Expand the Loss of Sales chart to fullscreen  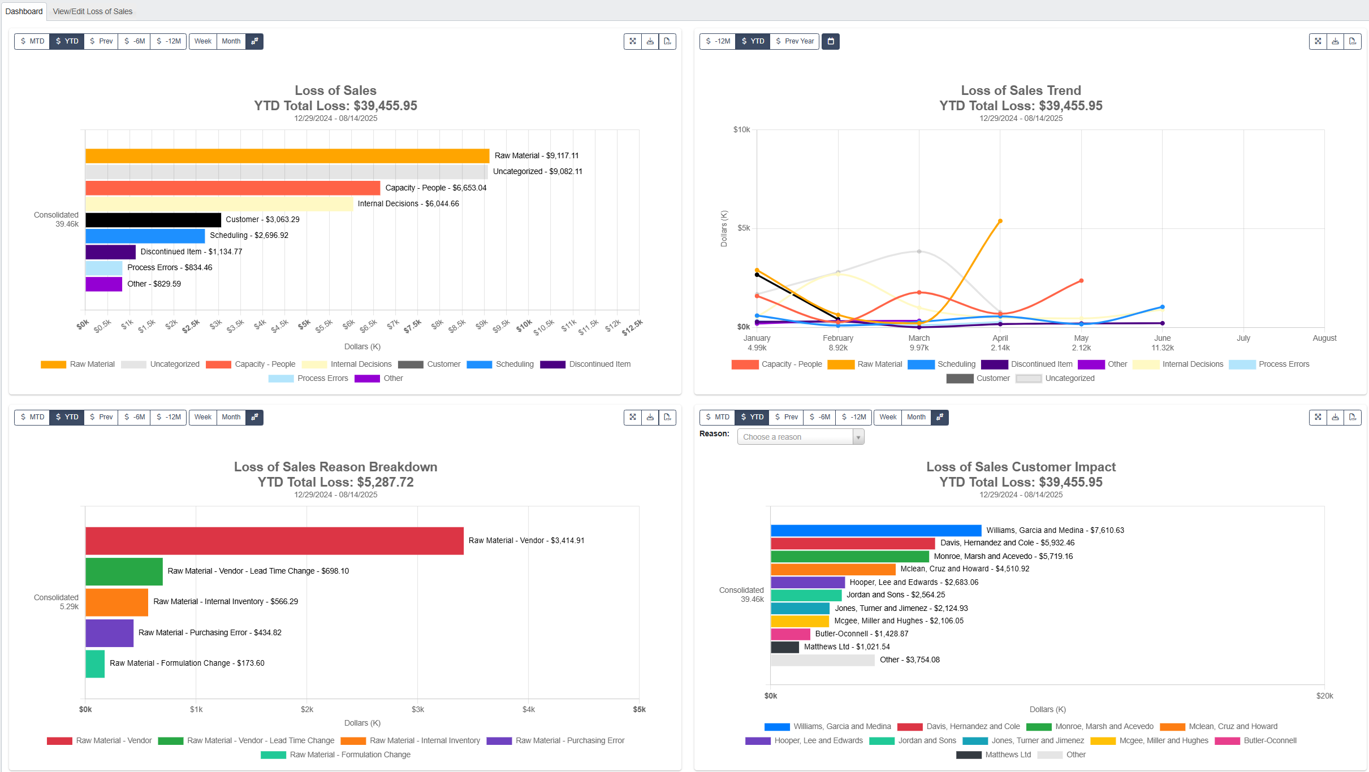(x=633, y=41)
